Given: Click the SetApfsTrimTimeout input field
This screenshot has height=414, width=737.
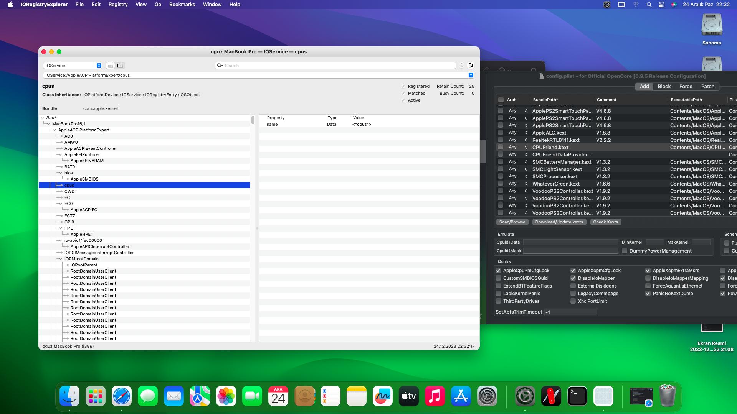Looking at the screenshot, I should pyautogui.click(x=570, y=312).
